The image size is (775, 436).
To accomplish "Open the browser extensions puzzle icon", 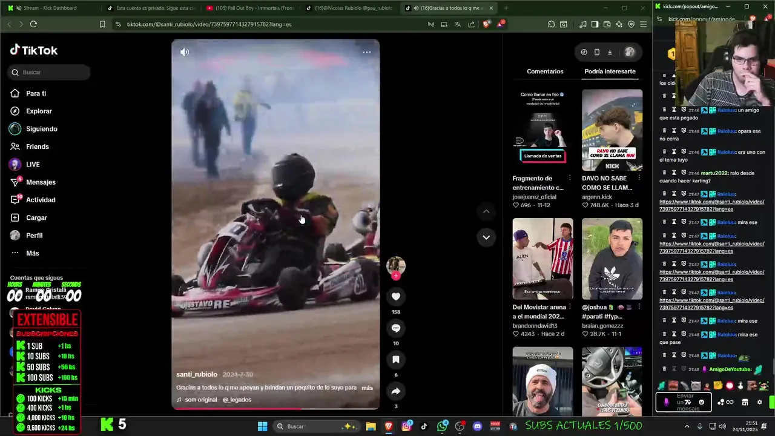I will (x=551, y=24).
